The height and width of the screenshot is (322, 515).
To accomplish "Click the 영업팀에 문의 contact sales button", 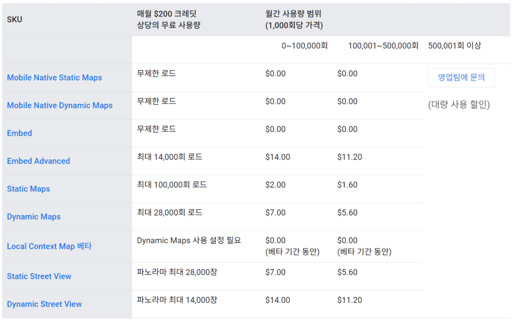I will [461, 77].
